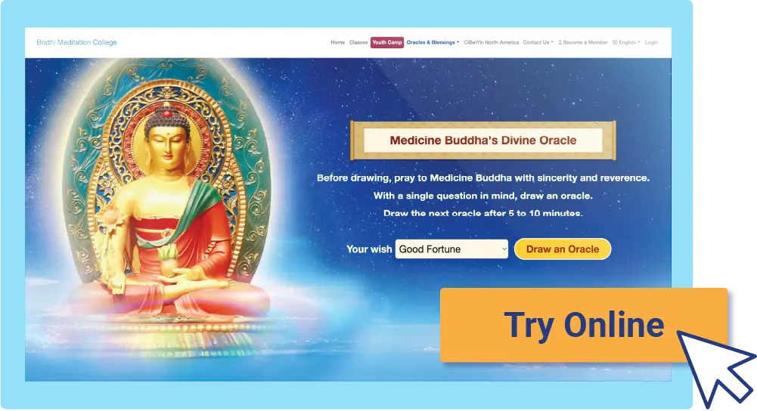
Task: Click the Draw an Oracle button
Action: [563, 249]
